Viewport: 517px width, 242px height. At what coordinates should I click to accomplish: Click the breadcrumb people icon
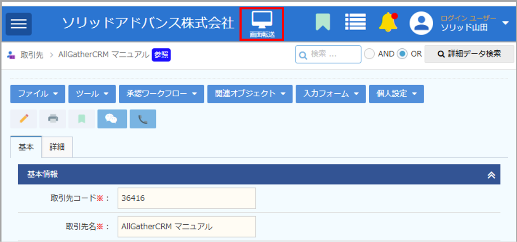coord(11,55)
